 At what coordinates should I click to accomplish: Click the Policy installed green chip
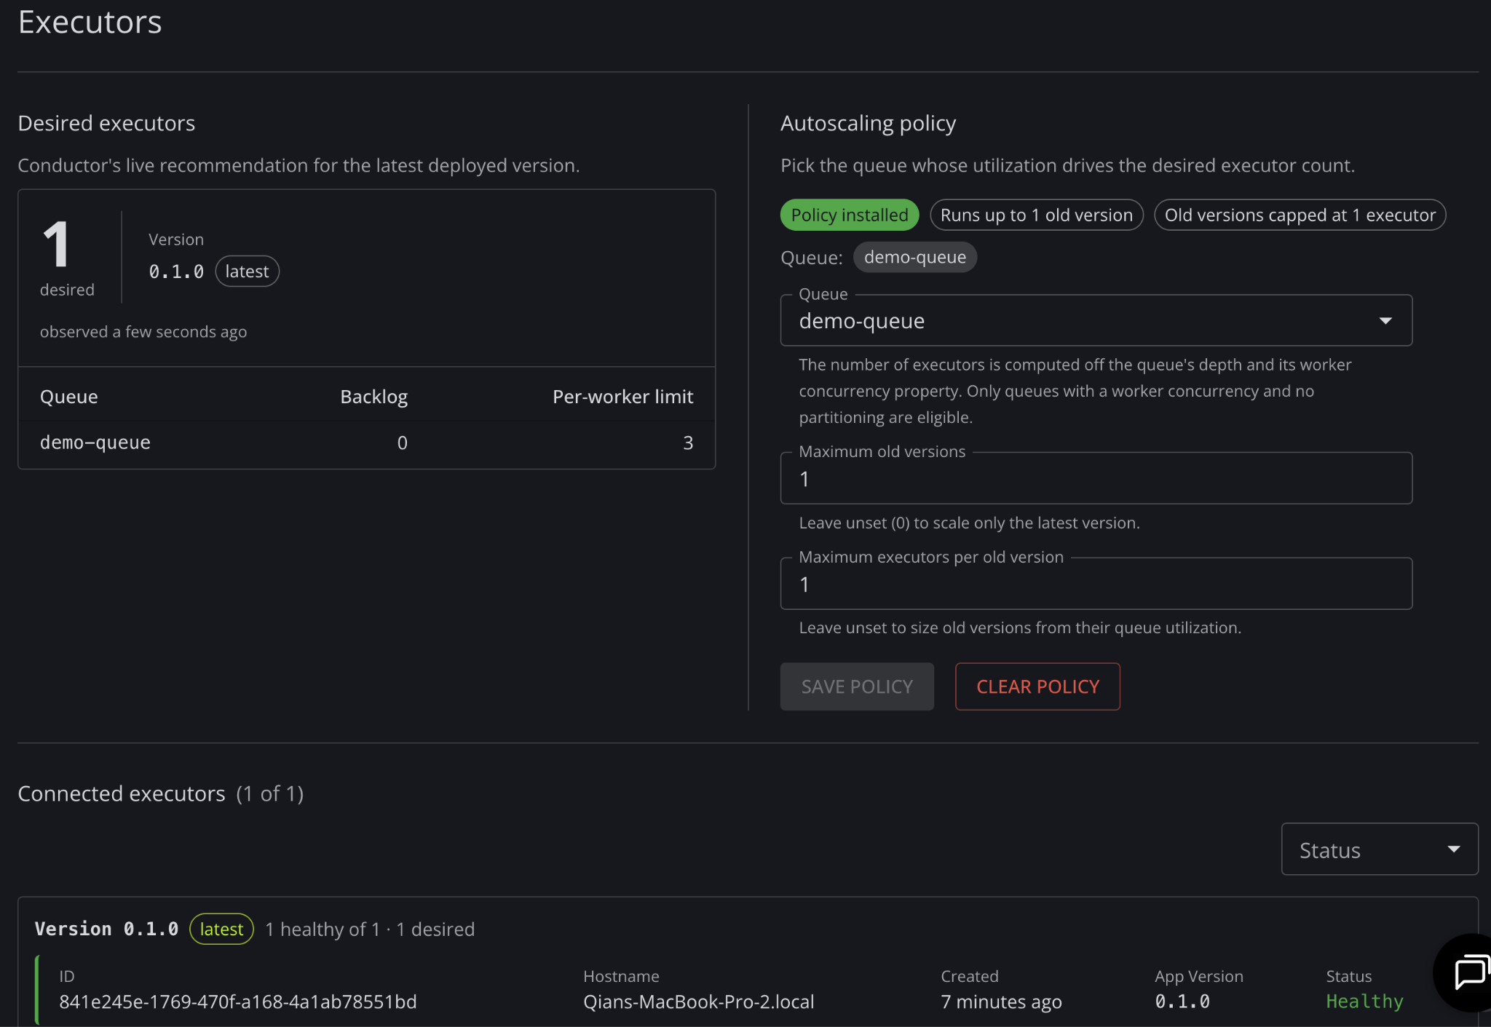(850, 215)
